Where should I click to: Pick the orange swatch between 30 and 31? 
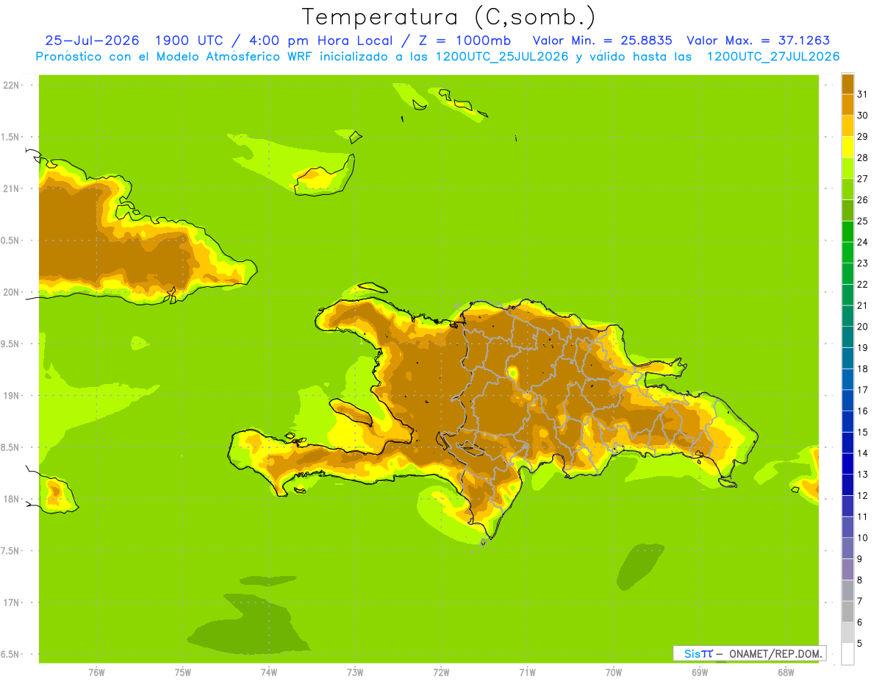847,104
